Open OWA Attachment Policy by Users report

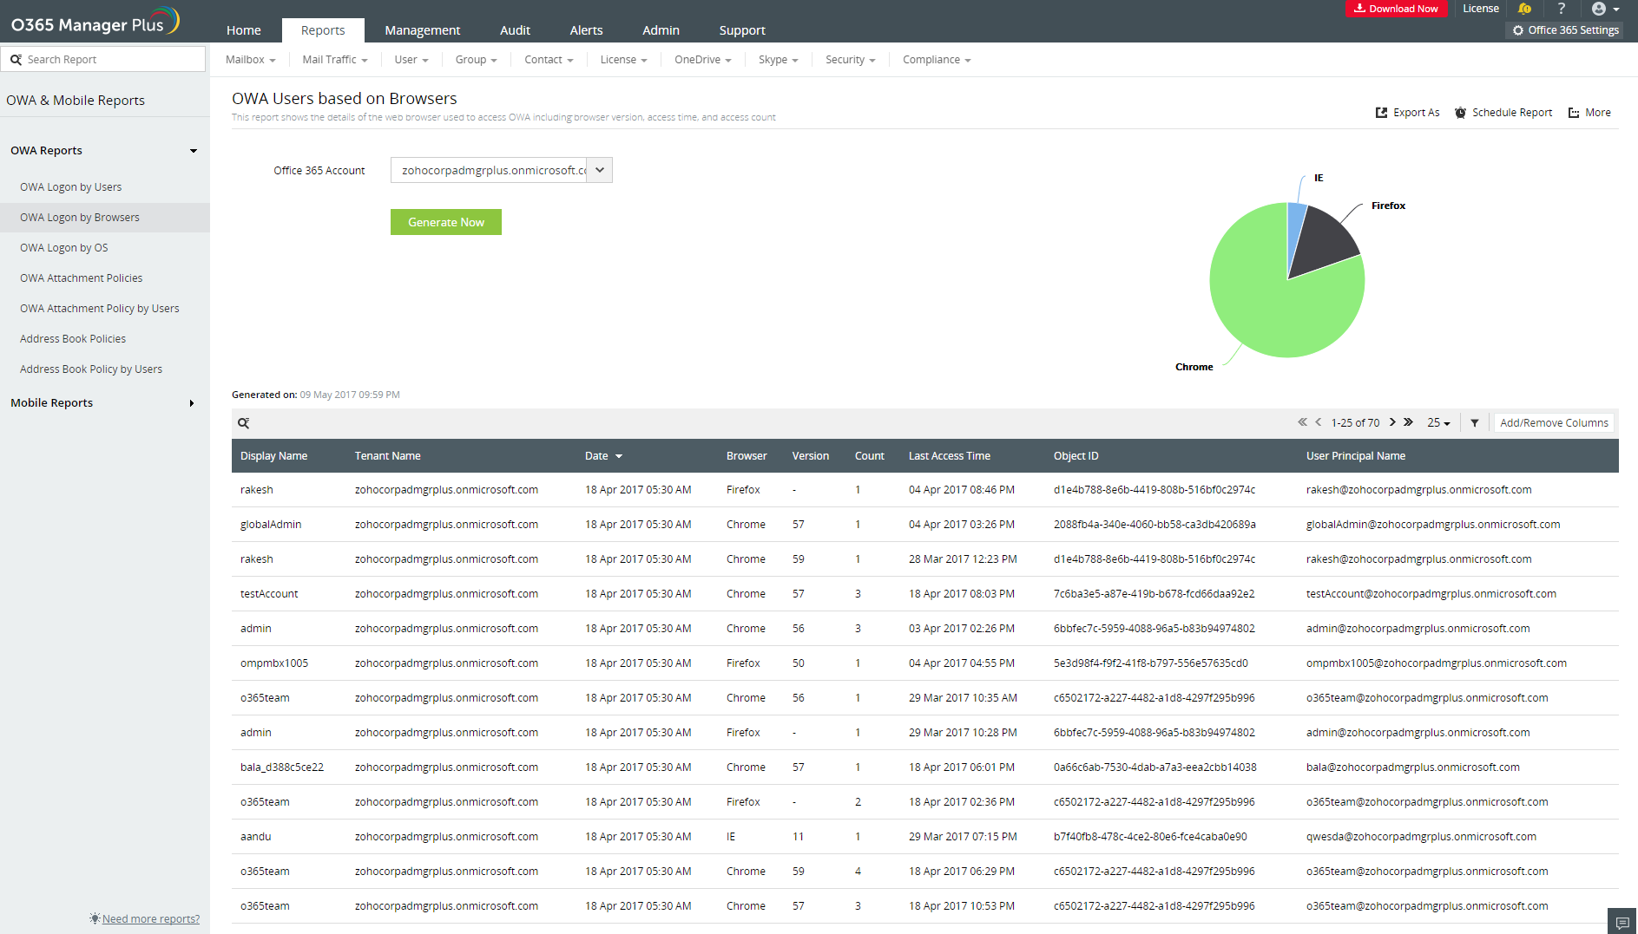point(100,309)
